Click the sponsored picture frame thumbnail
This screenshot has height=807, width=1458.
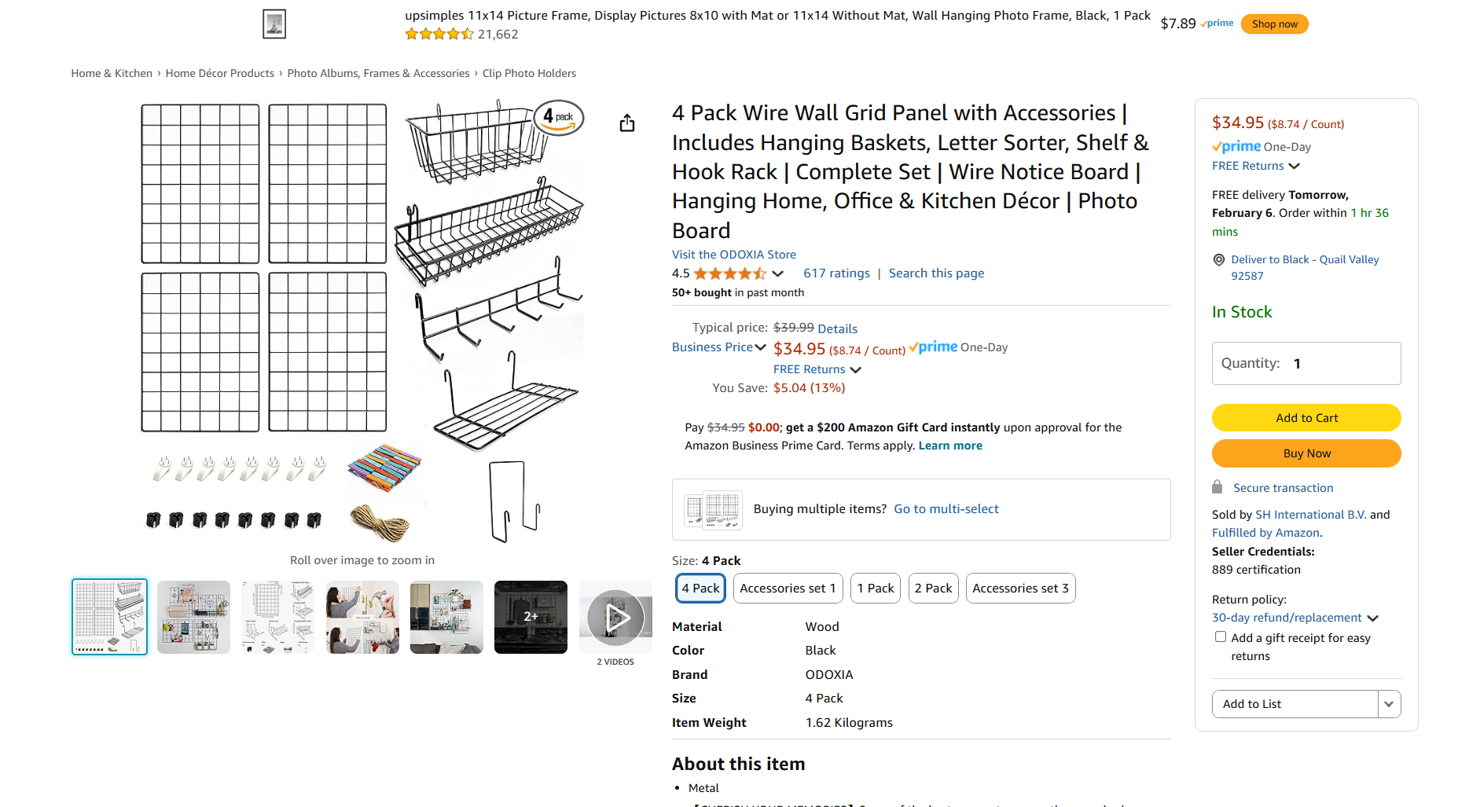274,24
